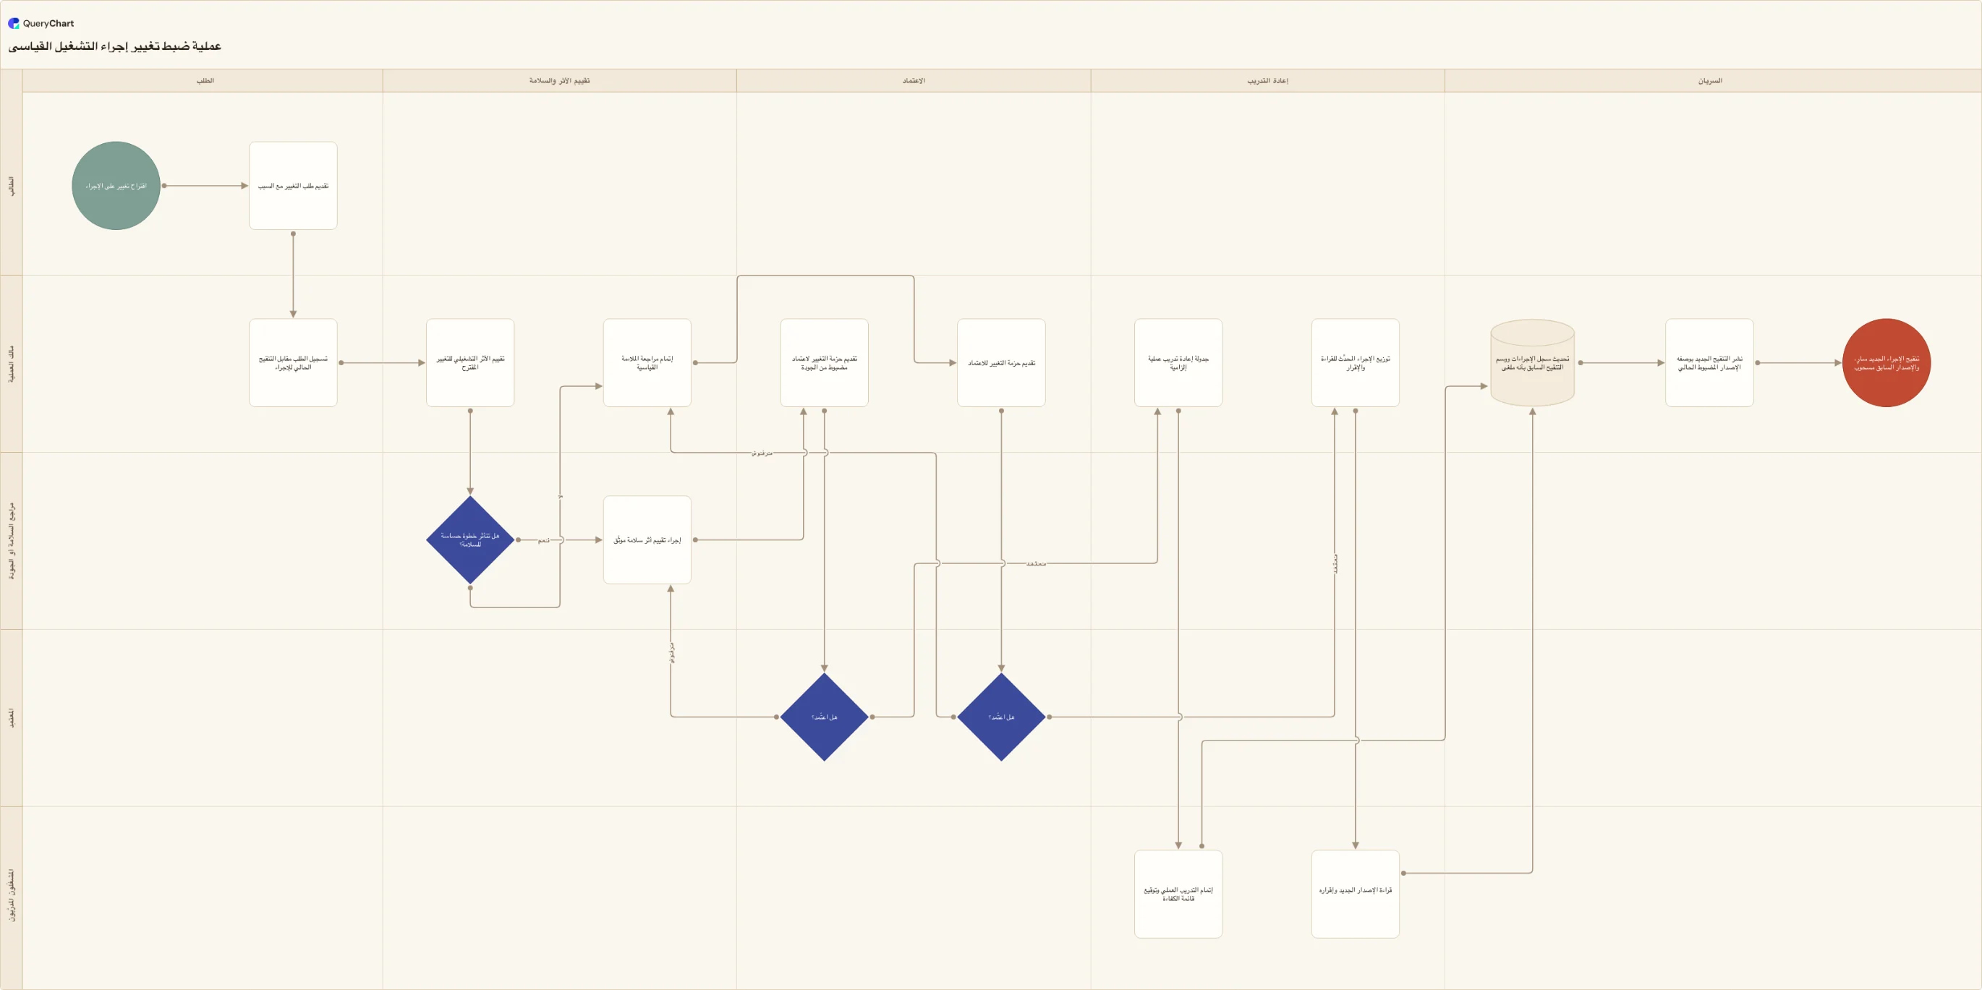
Task: Click the node 'تقديم حزمة التغيير لاعتماد مضبوط من الجودة'
Action: (824, 362)
